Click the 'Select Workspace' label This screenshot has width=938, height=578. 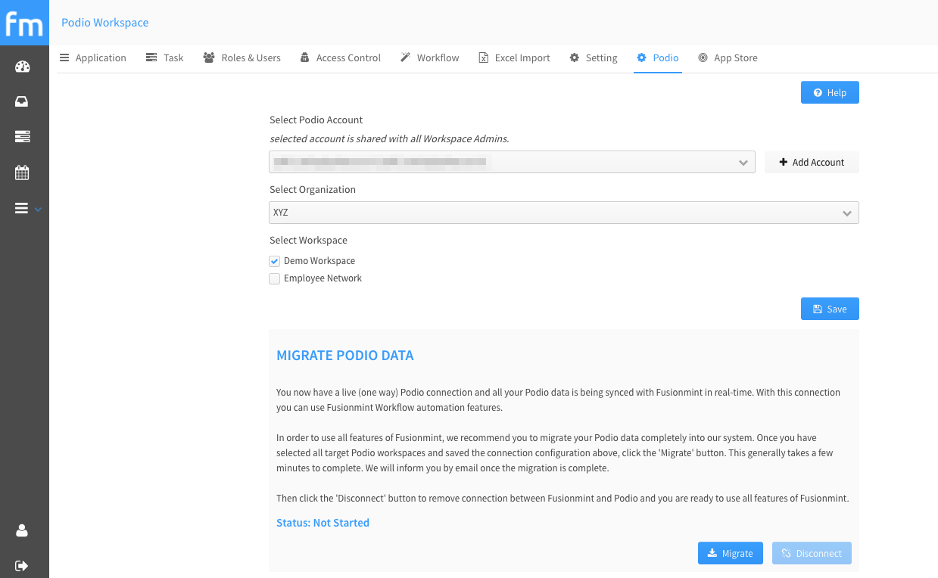[309, 240]
